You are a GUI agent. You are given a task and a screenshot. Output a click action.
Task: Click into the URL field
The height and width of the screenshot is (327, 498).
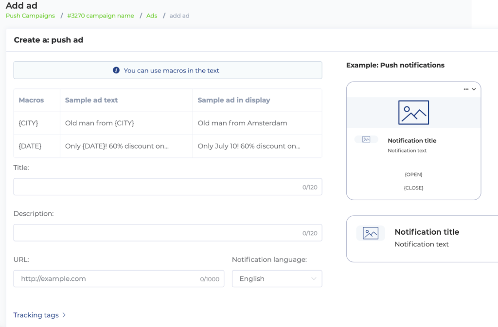[119, 279]
